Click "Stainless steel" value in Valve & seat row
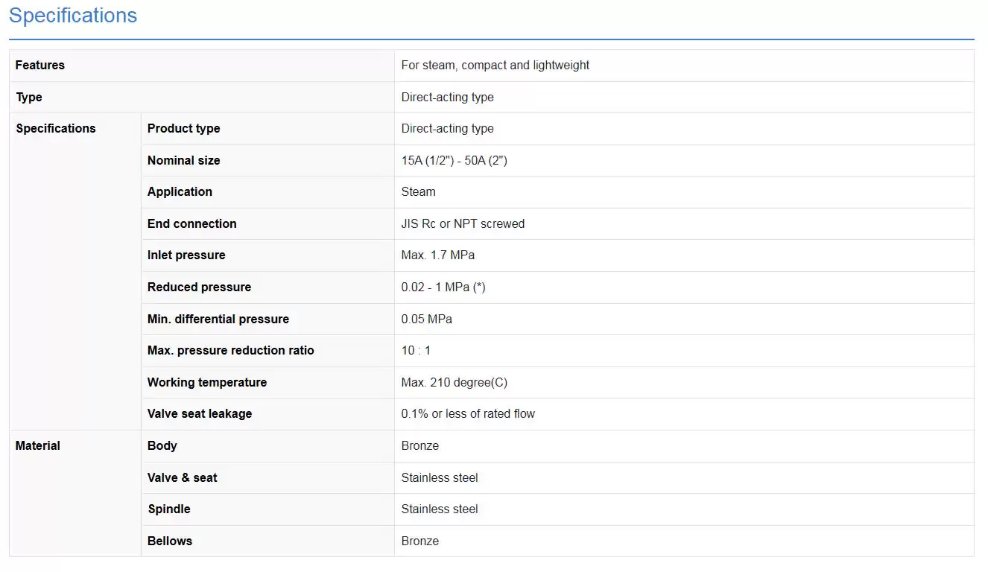988x572 pixels. (x=440, y=478)
